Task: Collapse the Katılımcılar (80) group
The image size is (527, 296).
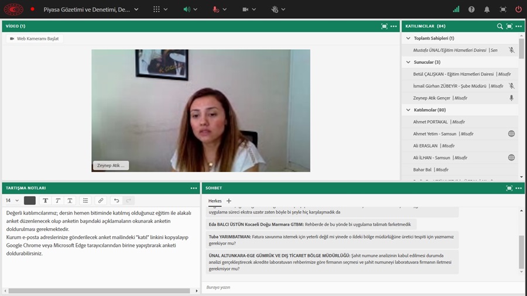Action: click(x=408, y=110)
